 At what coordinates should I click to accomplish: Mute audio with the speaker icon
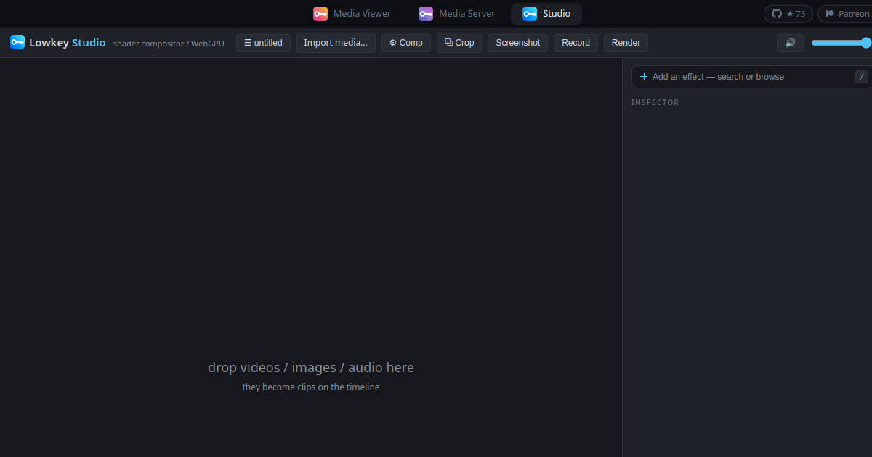(790, 43)
